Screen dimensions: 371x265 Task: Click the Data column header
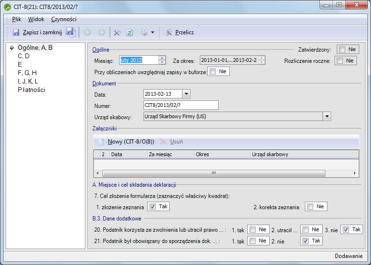coord(129,154)
